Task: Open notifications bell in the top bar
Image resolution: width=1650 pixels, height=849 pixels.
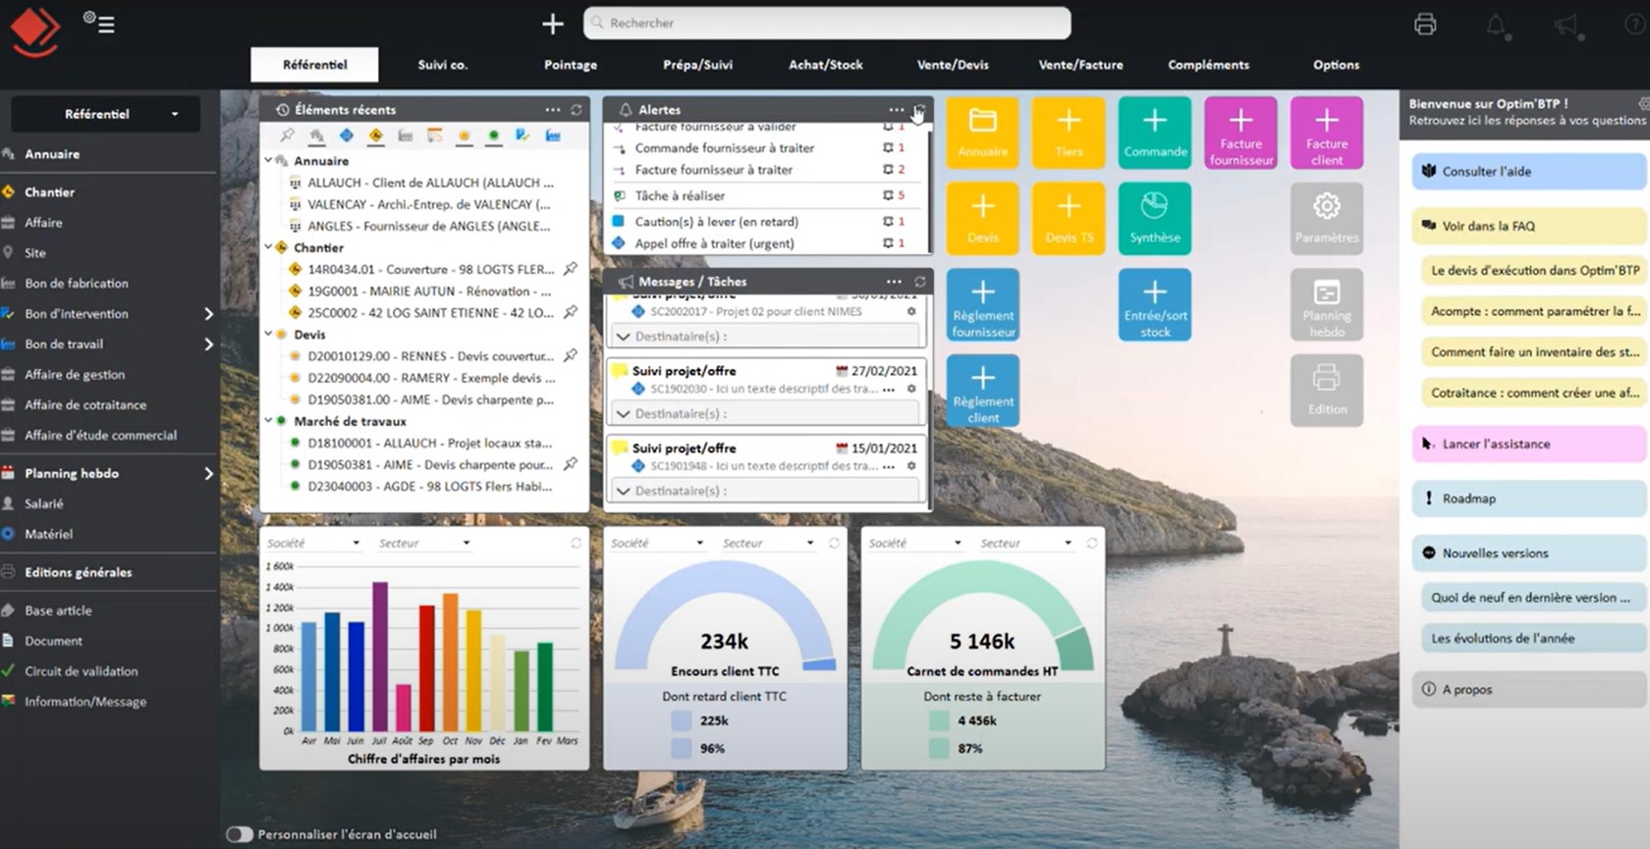Action: point(1496,26)
